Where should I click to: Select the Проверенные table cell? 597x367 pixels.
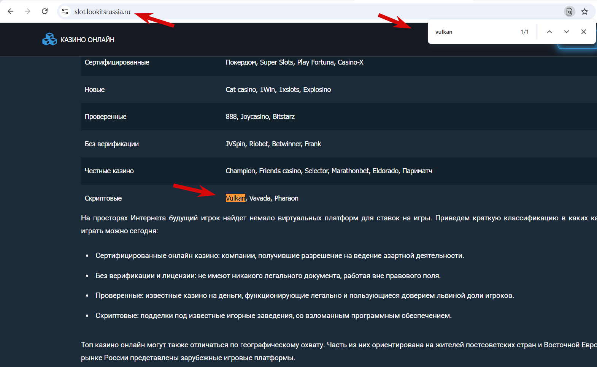click(106, 117)
